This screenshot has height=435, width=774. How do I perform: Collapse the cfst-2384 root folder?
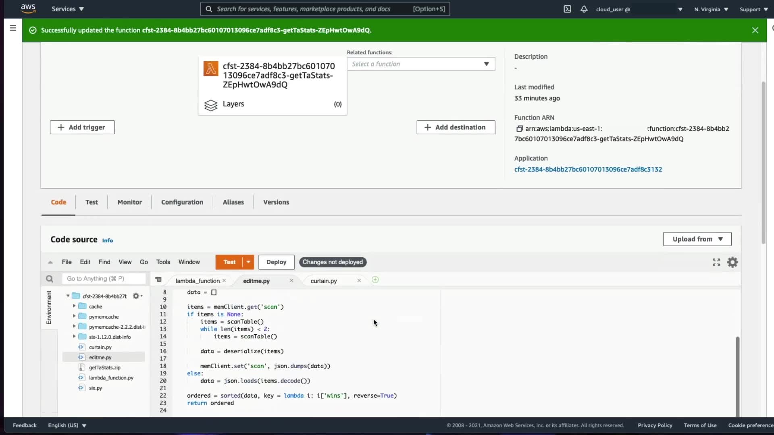68,296
